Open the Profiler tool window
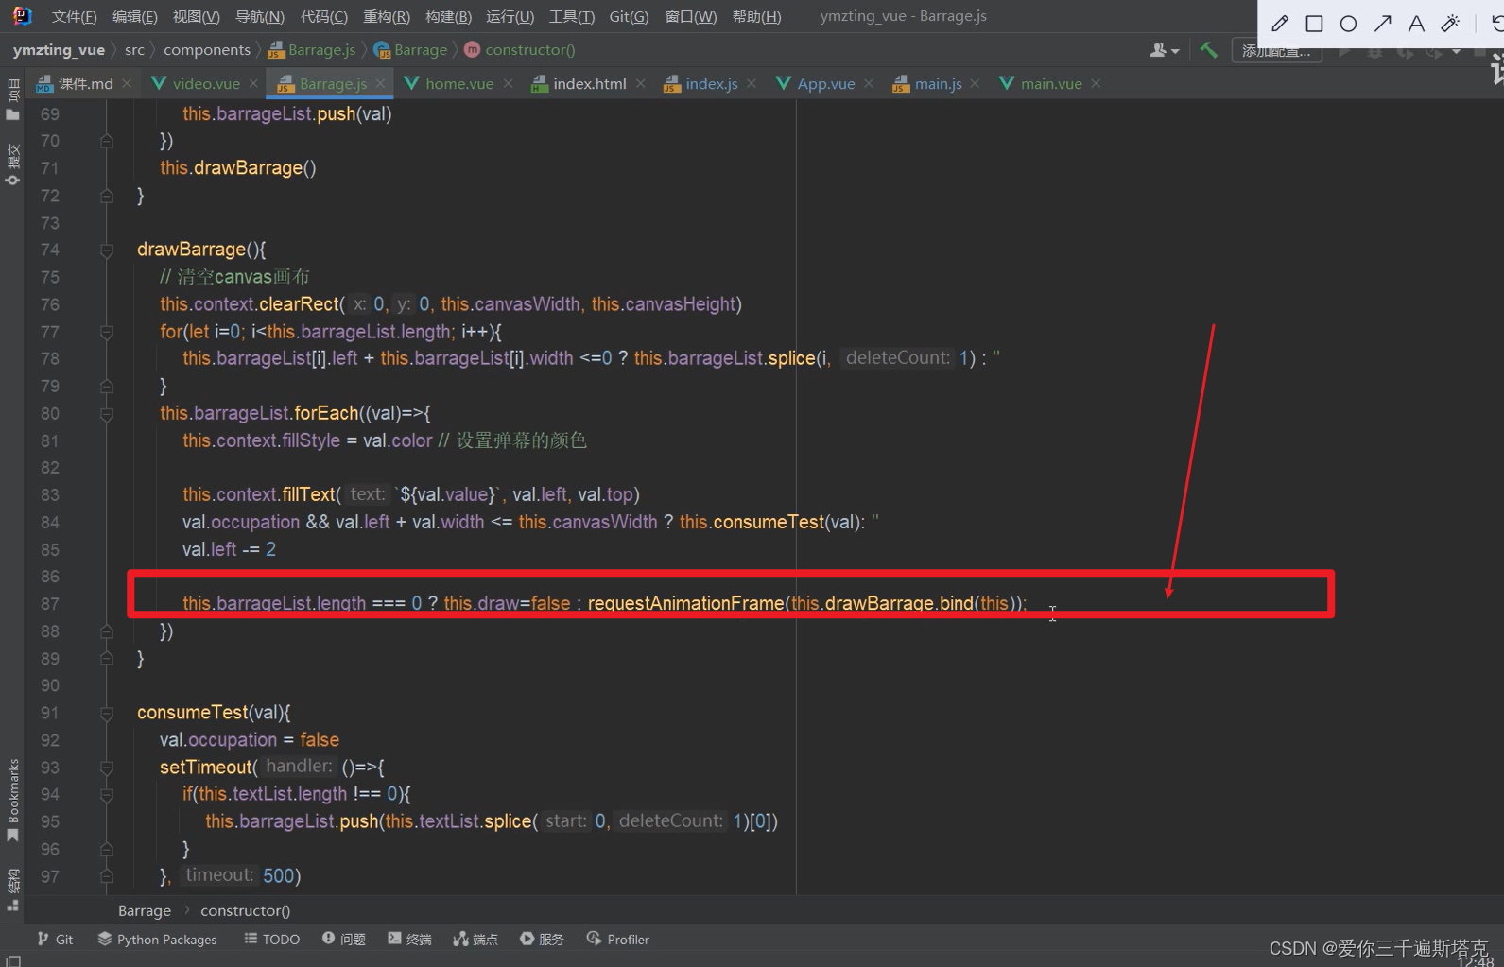 (x=618, y=939)
